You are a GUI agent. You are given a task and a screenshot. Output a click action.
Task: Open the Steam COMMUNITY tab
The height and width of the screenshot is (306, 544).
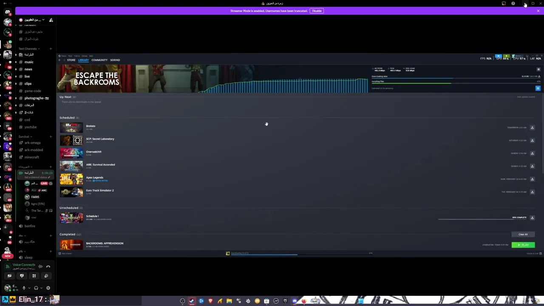pos(99,60)
